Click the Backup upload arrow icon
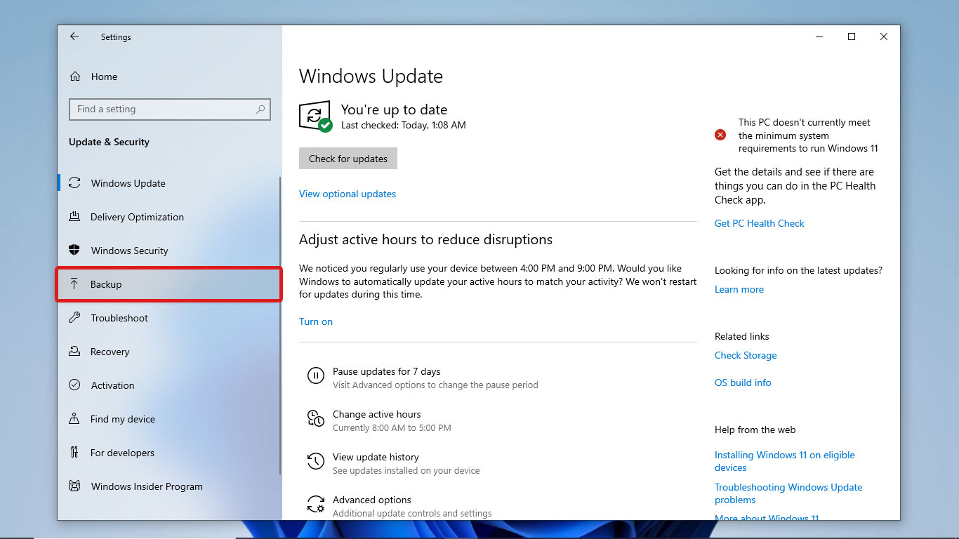This screenshot has height=539, width=959. (x=74, y=284)
